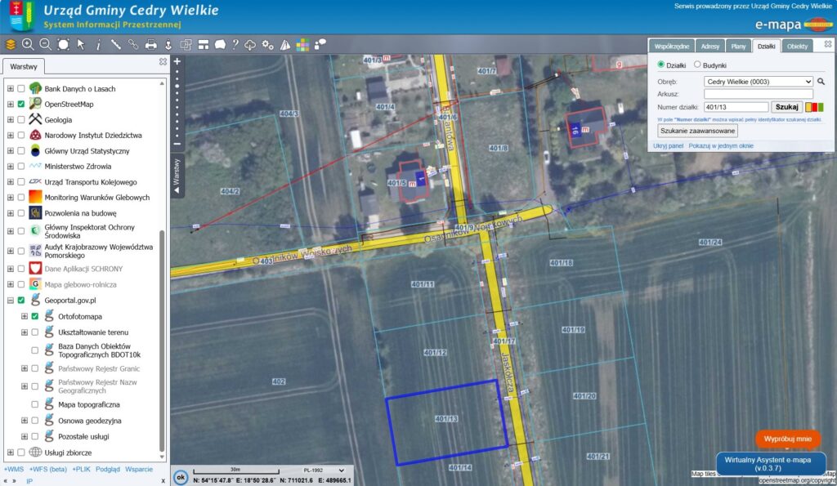Uncheck the OpenStreetMap layer checkbox
This screenshot has height=486, width=837.
pyautogui.click(x=21, y=105)
